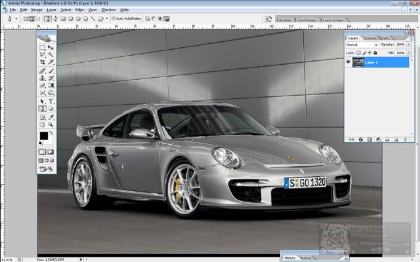420x262 pixels.
Task: Open the History palette tab
Action: tap(289, 258)
